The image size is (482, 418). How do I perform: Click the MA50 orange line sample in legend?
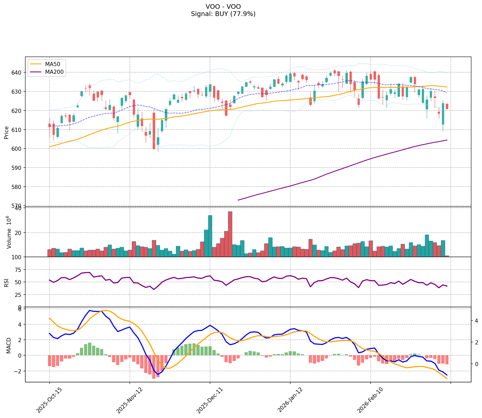click(x=36, y=64)
